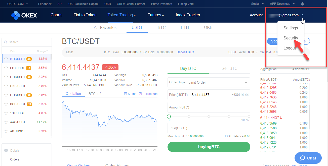This screenshot has width=328, height=166.
Task: Open the Listing Vote link
Action: pyautogui.click(x=186, y=4)
